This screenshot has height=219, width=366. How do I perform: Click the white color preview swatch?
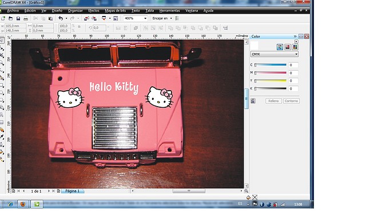tap(254, 45)
